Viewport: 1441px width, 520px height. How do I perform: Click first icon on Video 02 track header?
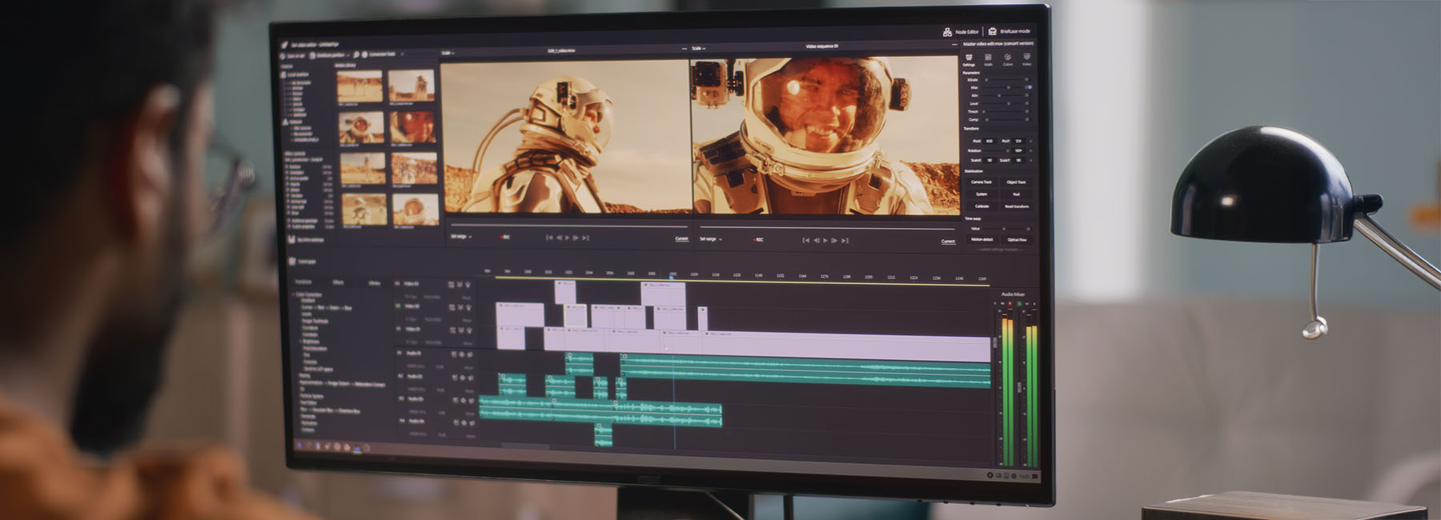pyautogui.click(x=452, y=307)
